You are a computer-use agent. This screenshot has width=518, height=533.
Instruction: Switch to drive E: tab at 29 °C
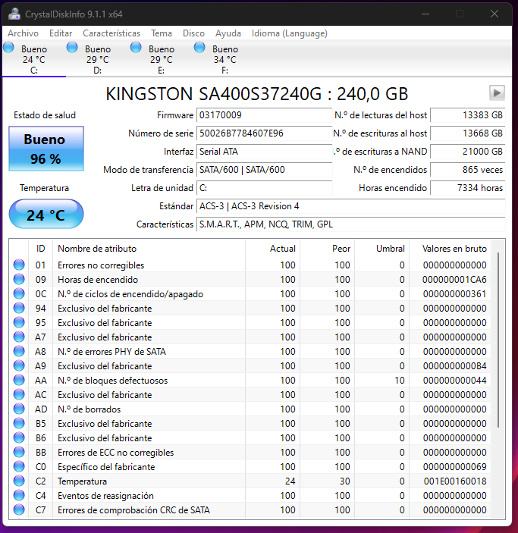pos(162,59)
